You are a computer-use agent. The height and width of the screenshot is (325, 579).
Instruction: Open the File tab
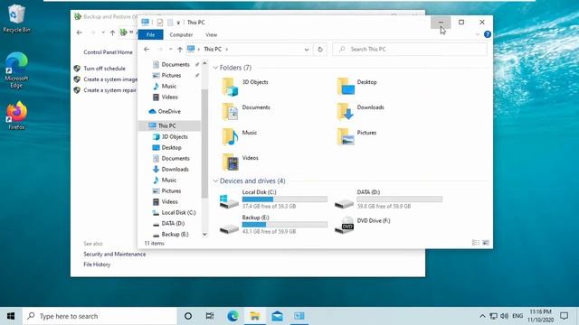coord(151,34)
